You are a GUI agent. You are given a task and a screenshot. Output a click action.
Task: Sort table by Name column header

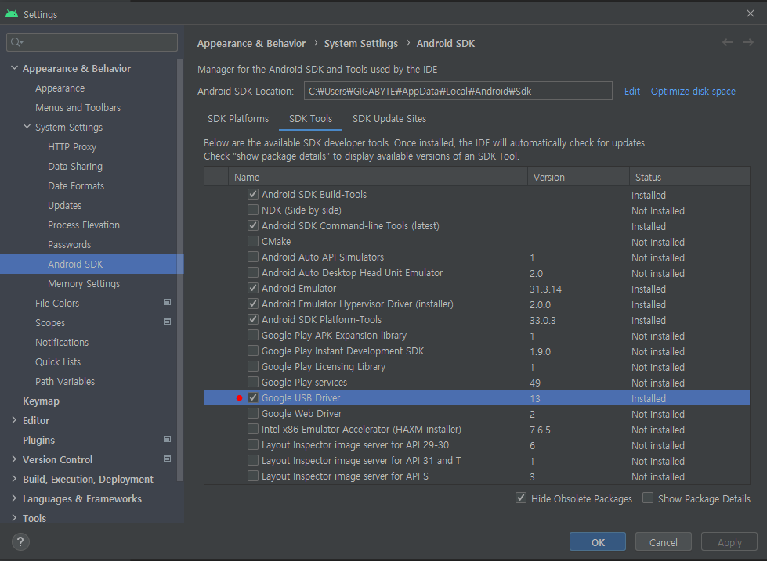click(x=378, y=177)
